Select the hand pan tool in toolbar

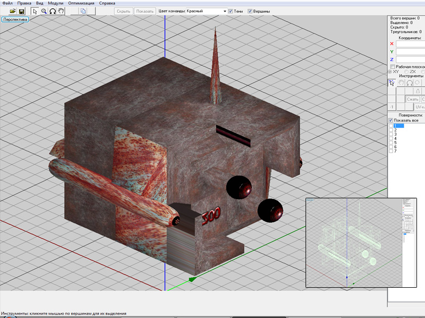pos(61,11)
